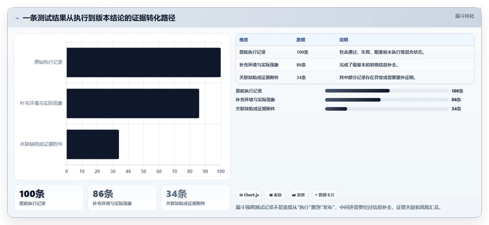Click chart y-axis label 补充环境与实际现象
Screen dimensions: 489x225
click(x=41, y=103)
